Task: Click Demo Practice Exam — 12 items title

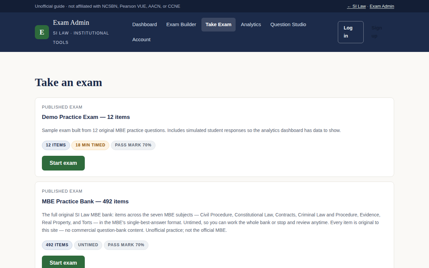Action: click(x=86, y=117)
